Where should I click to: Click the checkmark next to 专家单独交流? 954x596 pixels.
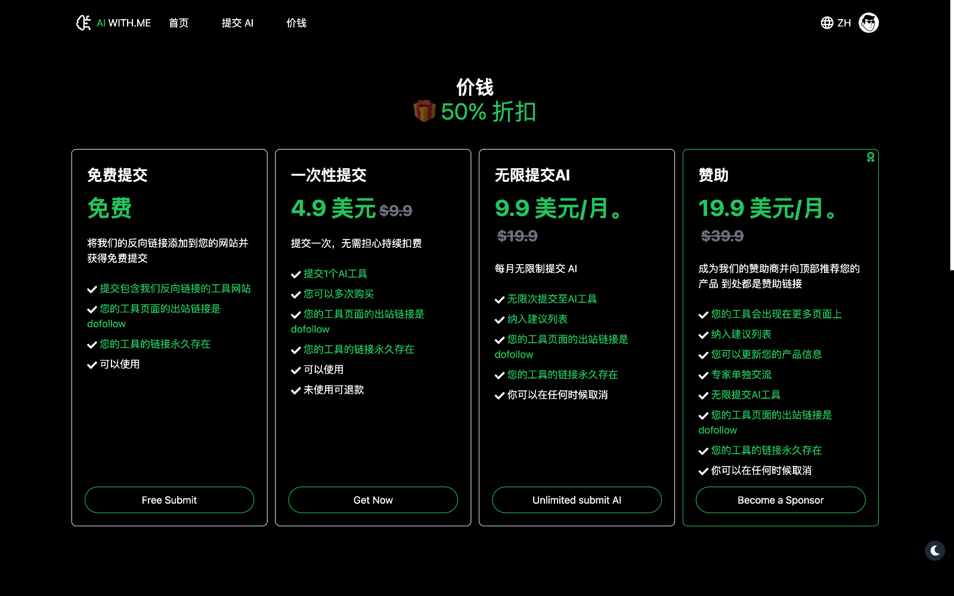click(704, 375)
